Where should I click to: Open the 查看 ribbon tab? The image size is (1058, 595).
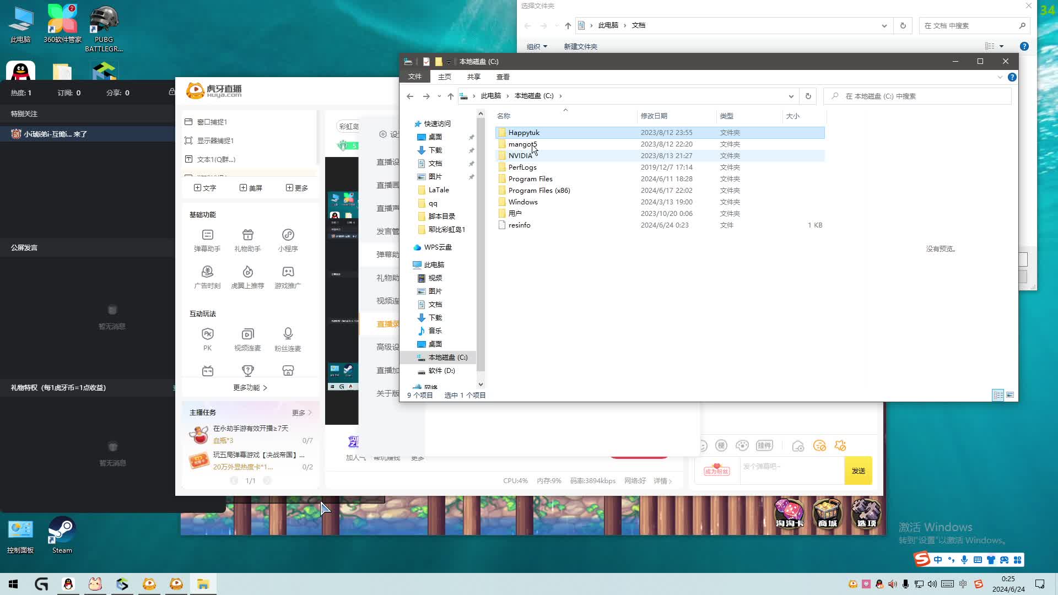click(503, 77)
